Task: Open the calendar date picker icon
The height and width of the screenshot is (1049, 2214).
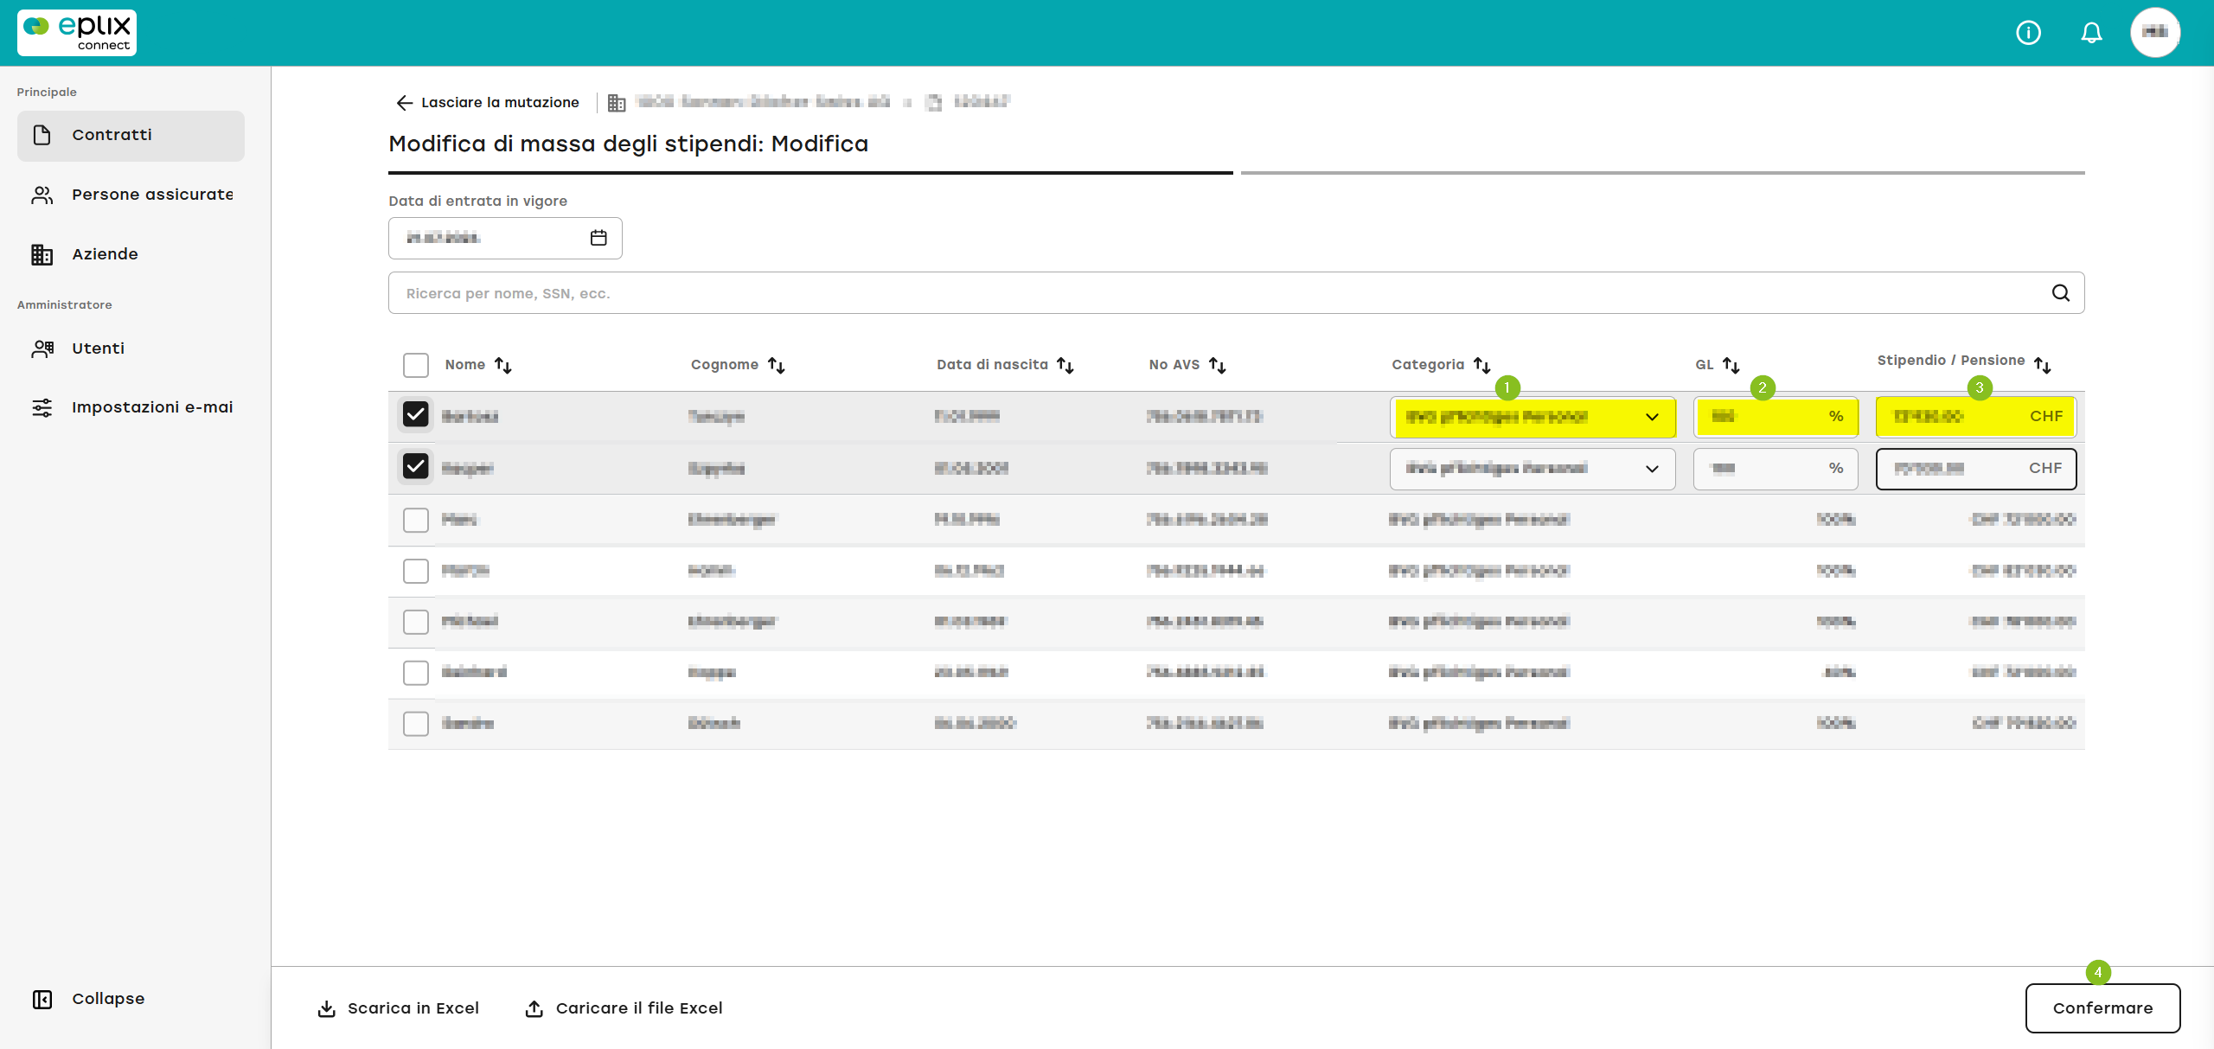Action: [598, 238]
